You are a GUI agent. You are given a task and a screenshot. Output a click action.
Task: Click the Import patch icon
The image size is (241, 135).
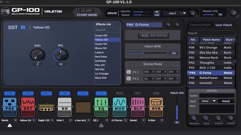218,118
